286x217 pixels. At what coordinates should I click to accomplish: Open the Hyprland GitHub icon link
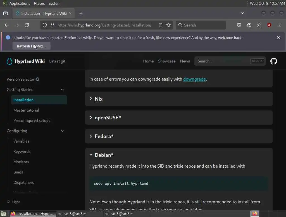(x=274, y=61)
